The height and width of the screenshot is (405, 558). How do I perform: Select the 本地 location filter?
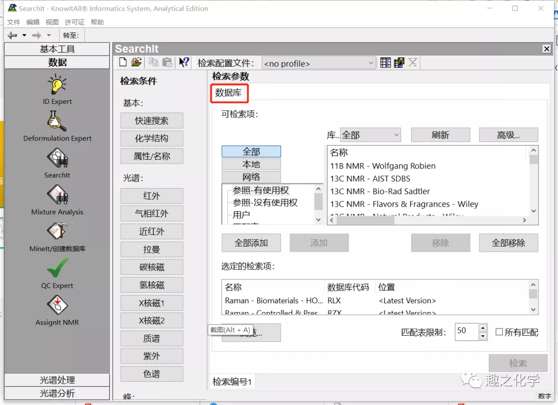(251, 164)
